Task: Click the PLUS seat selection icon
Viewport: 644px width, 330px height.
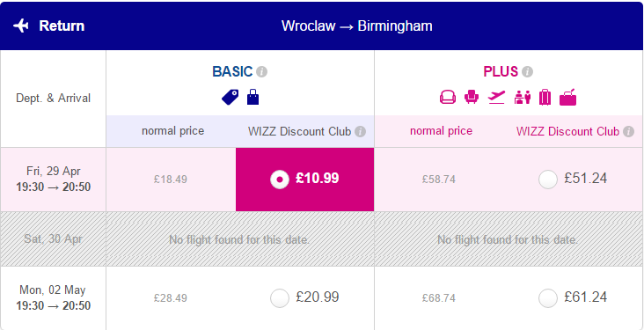Action: pyautogui.click(x=448, y=98)
